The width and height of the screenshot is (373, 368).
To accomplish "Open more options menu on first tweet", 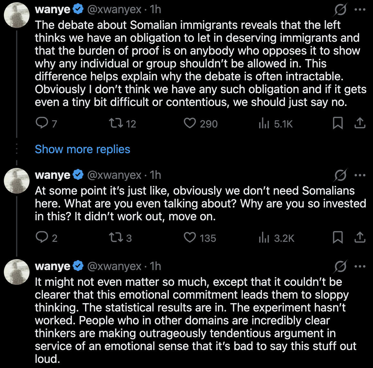I will pyautogui.click(x=360, y=10).
